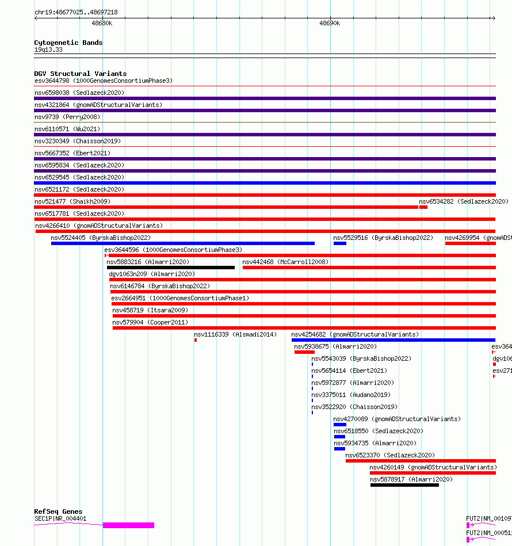This screenshot has height=546, width=512.
Task: Open nsv579904 (Cooper2011) variant
Action: click(150, 322)
